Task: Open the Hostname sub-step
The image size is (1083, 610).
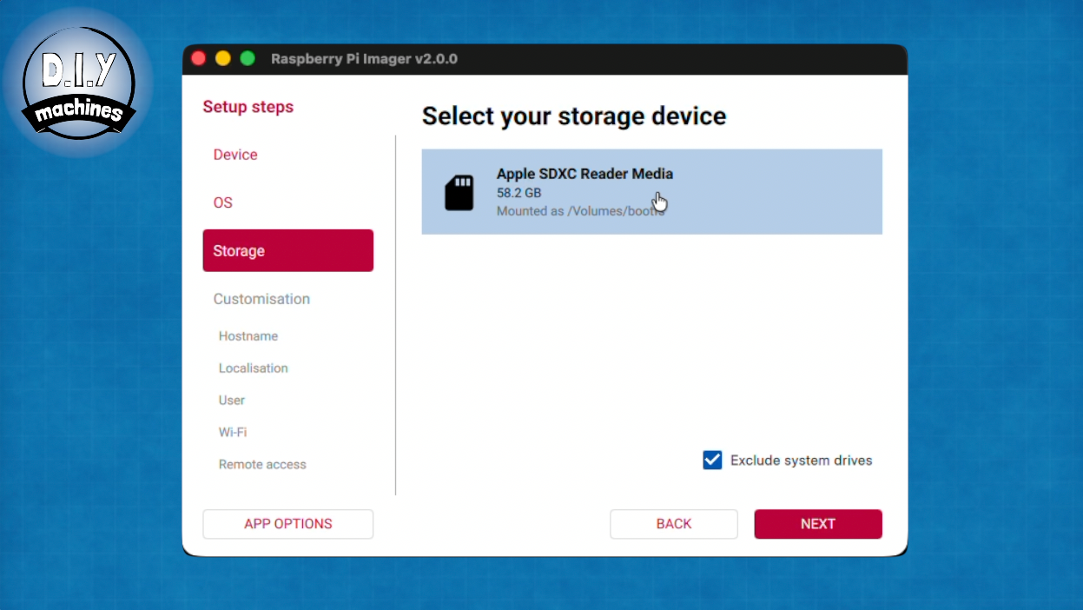Action: [x=248, y=336]
